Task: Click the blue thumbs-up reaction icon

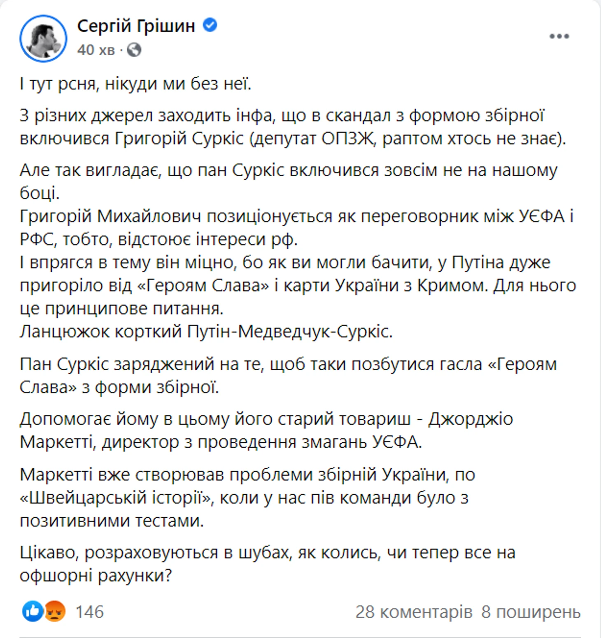Action: coord(33,611)
